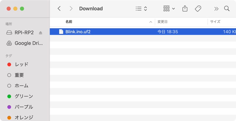
Task: Sort by the 変更日 column header
Action: pos(163,22)
